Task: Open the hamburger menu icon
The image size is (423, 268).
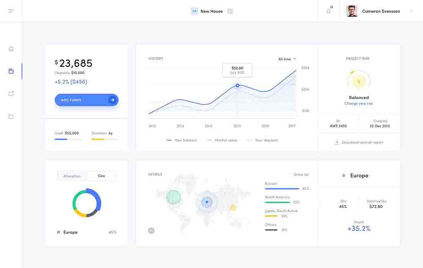Action: (x=11, y=11)
